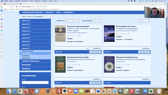This screenshot has height=95, width=168.
Task: Reload the page with the refresh icon
Action: [x=10, y=7]
